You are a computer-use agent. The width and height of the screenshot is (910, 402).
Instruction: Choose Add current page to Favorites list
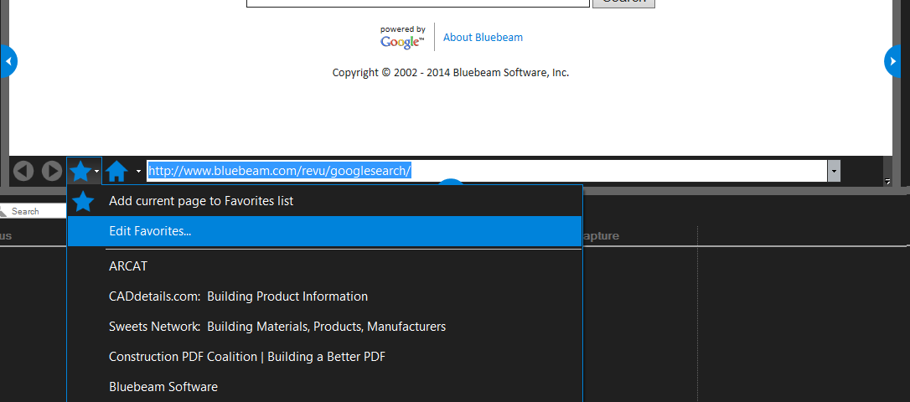[324, 201]
